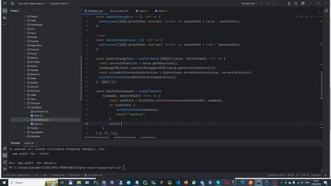This screenshot has height=186, width=331.
Task: Open Firefox from the taskbar
Action: (186, 182)
